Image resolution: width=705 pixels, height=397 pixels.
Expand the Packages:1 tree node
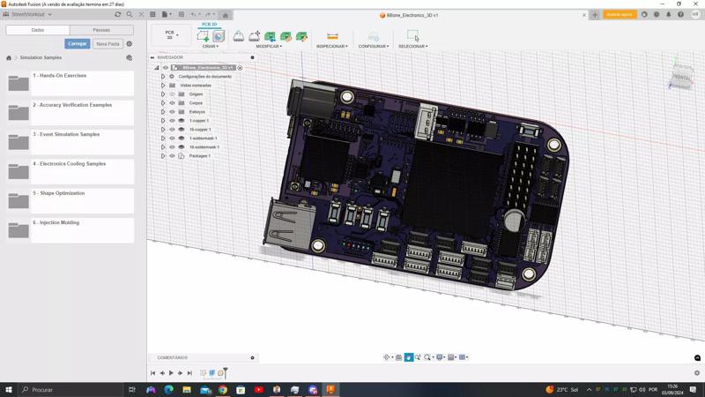click(x=163, y=156)
